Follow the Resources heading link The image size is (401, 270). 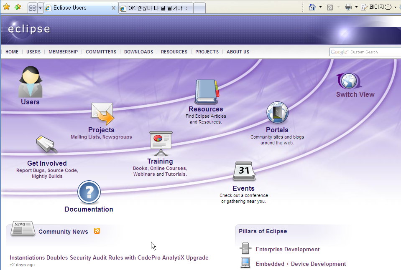[x=206, y=109]
